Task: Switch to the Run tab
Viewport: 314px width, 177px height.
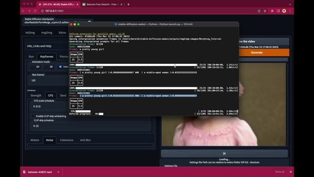Action: [31, 57]
